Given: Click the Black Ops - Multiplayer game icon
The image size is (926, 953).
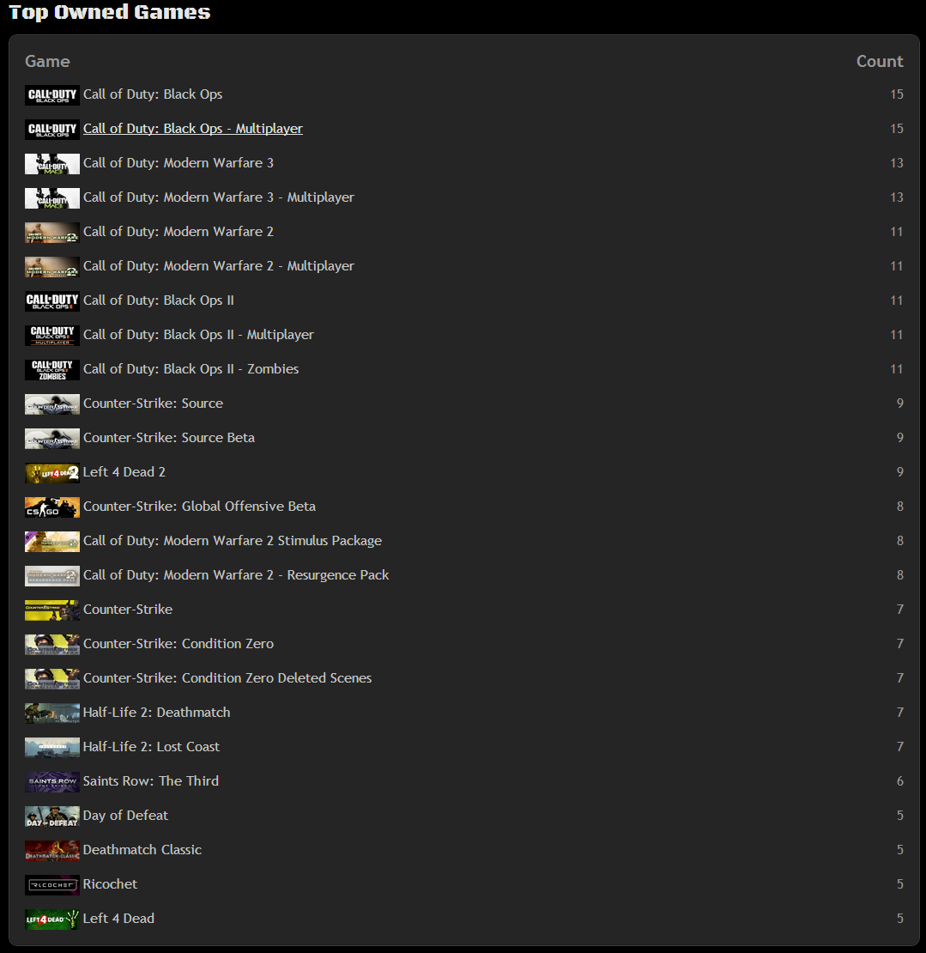Looking at the screenshot, I should click(52, 130).
